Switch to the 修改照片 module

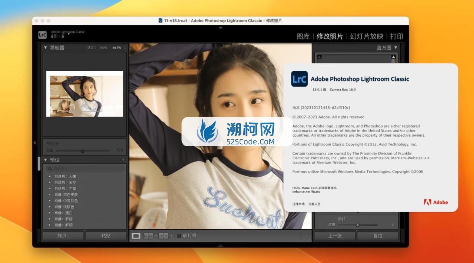(x=330, y=36)
